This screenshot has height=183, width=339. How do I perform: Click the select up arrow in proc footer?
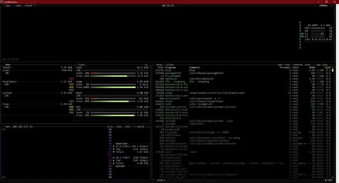[155, 180]
